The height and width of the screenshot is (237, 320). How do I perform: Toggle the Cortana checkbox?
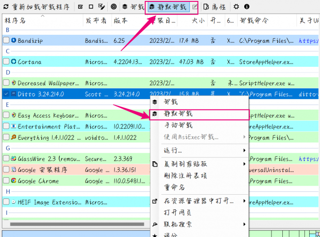[6, 61]
